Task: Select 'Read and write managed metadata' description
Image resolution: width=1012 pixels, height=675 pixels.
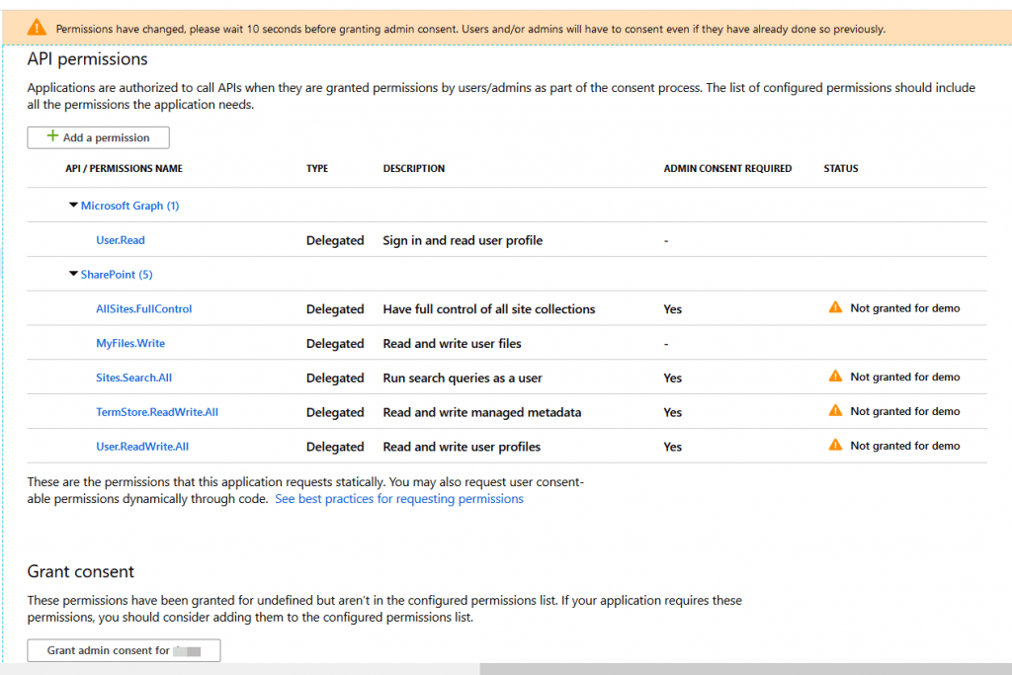Action: click(482, 412)
